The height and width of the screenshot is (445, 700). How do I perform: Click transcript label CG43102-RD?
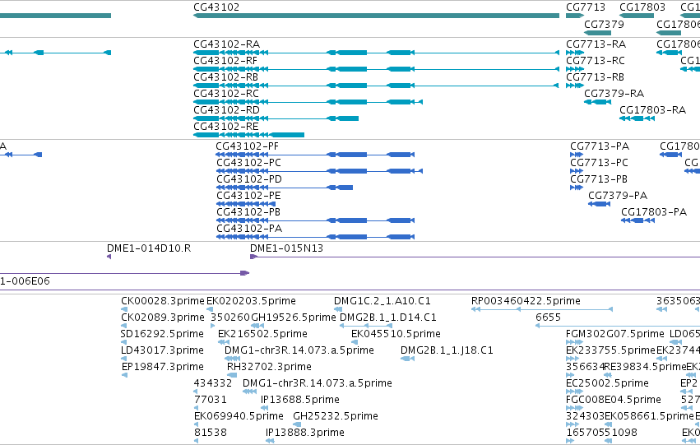click(226, 110)
